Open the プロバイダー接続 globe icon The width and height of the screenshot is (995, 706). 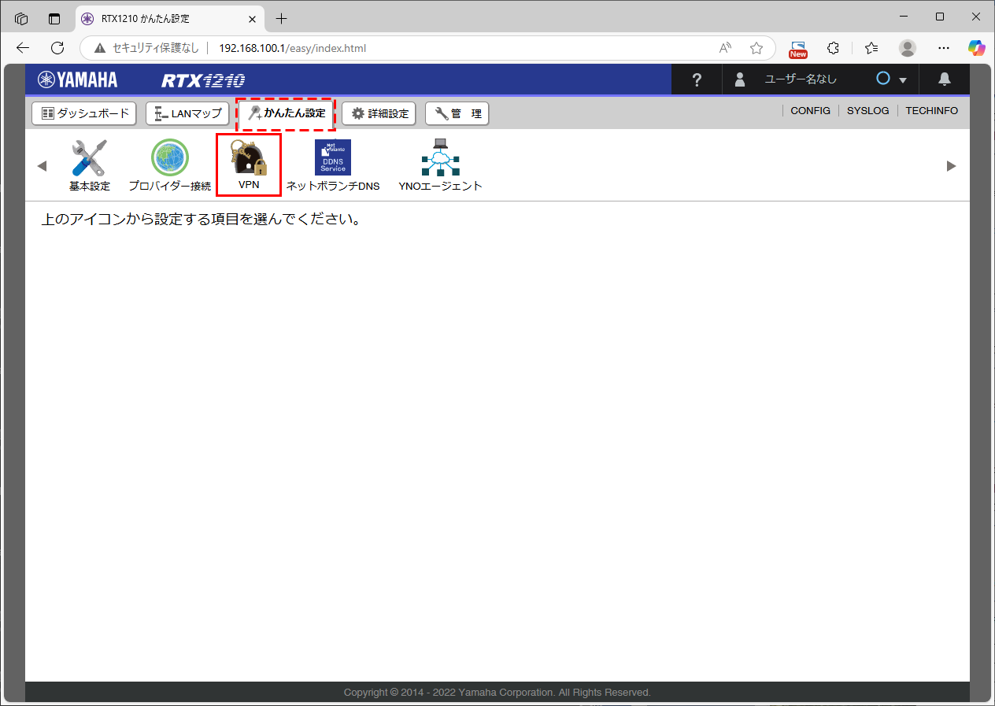click(x=170, y=165)
